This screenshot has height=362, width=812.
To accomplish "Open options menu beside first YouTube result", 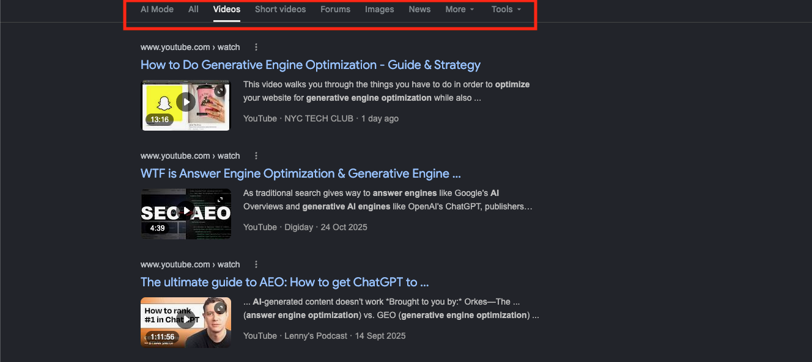I will click(x=256, y=46).
